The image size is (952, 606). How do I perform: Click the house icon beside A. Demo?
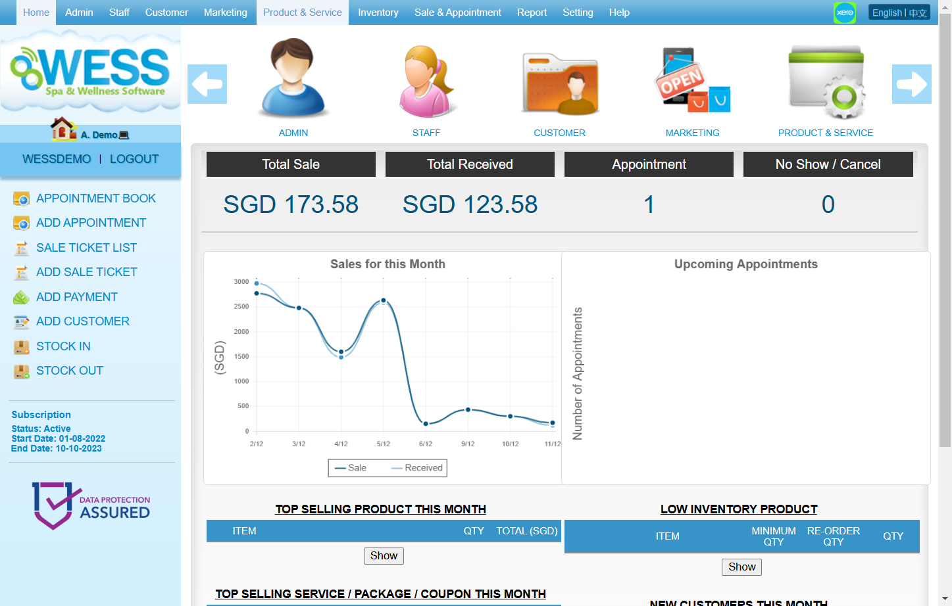tap(64, 129)
